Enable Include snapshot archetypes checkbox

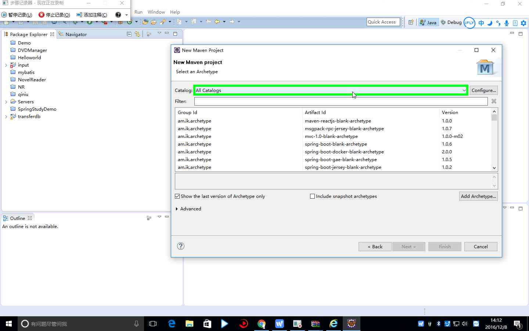(x=343, y=196)
